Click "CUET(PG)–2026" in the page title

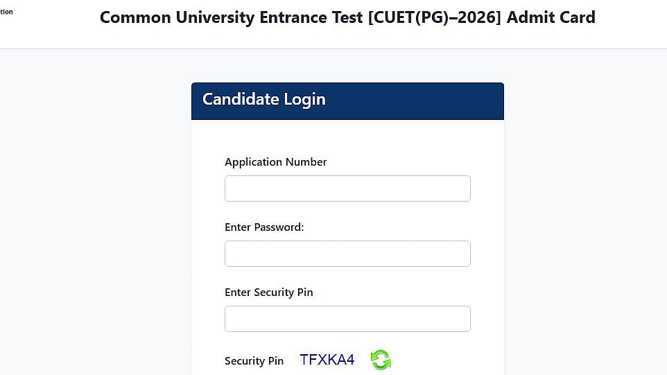(x=435, y=17)
